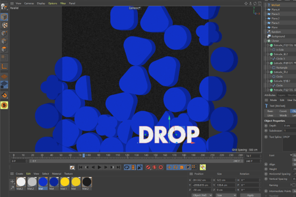Select the Polygons mode icon
296x197 pixels.
[4, 49]
